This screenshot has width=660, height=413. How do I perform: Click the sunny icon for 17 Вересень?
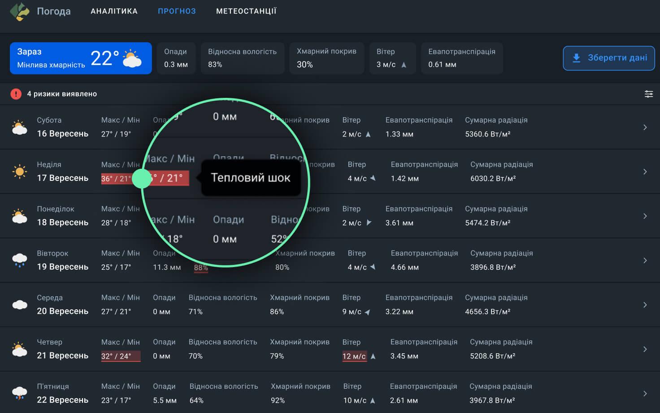[x=19, y=171]
